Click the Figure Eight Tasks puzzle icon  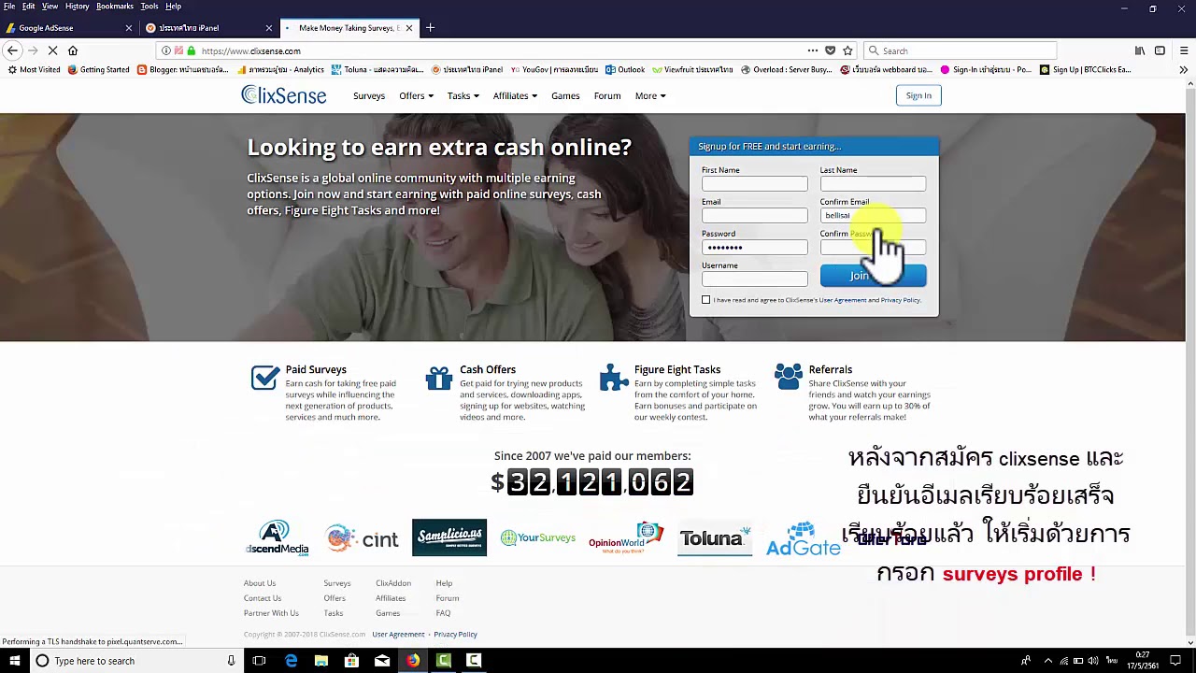click(614, 378)
